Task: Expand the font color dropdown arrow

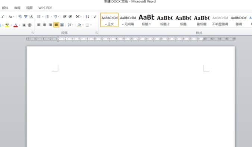Action: point(20,25)
